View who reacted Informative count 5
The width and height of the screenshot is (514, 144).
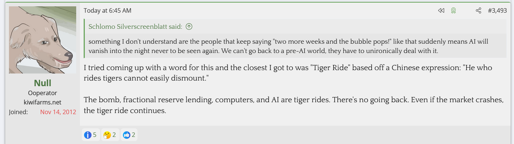[95, 135]
